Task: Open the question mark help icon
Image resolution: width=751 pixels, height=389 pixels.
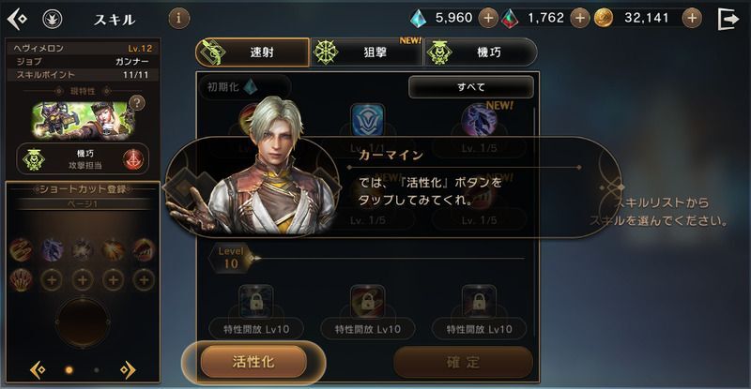Action: pyautogui.click(x=137, y=103)
